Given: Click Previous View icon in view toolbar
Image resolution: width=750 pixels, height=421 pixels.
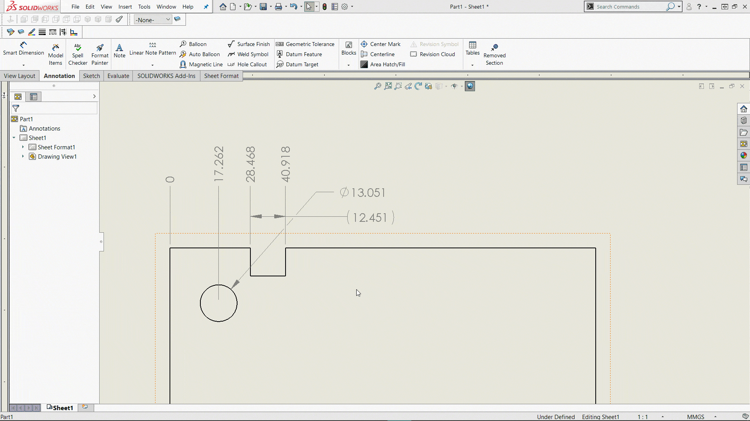Looking at the screenshot, I should pos(408,86).
